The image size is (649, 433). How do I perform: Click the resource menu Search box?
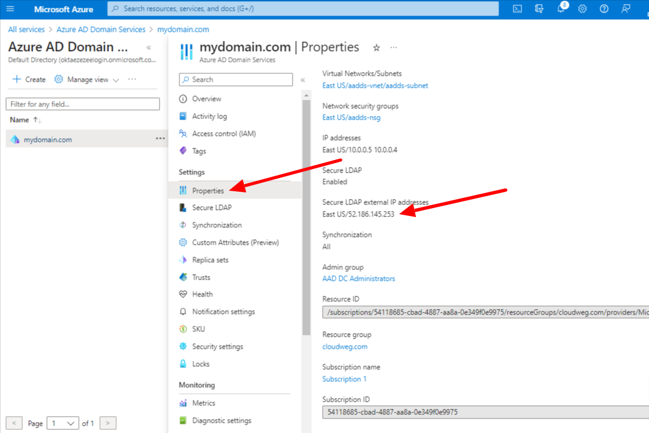coord(236,79)
